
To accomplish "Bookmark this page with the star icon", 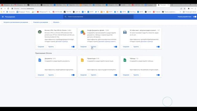I will coord(185,9).
